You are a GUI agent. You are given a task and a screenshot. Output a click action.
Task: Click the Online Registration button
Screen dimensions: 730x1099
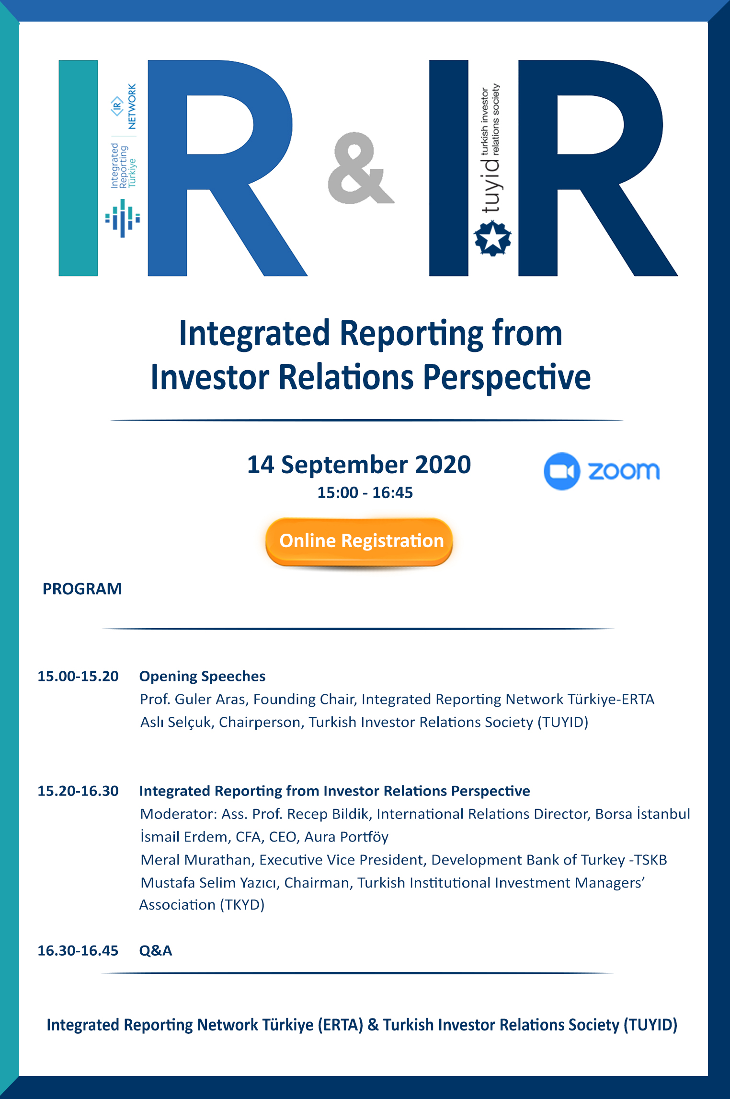[x=359, y=542]
